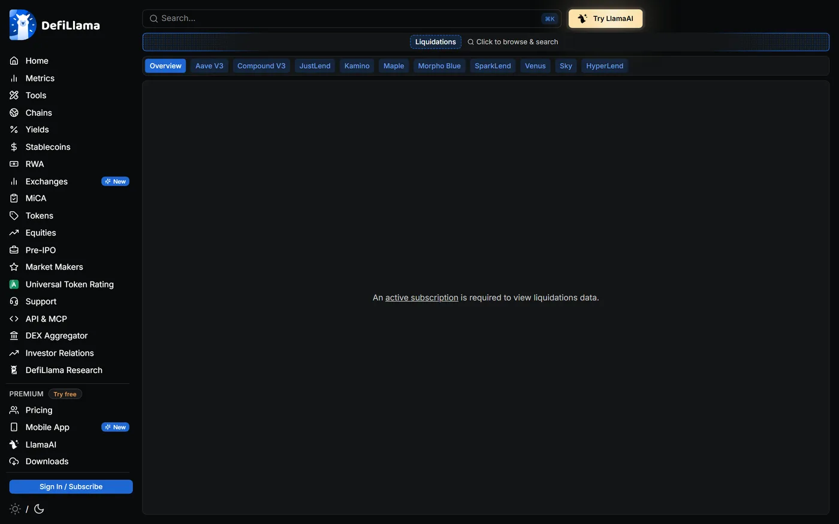Switch to the Aave V3 tab

click(x=209, y=66)
